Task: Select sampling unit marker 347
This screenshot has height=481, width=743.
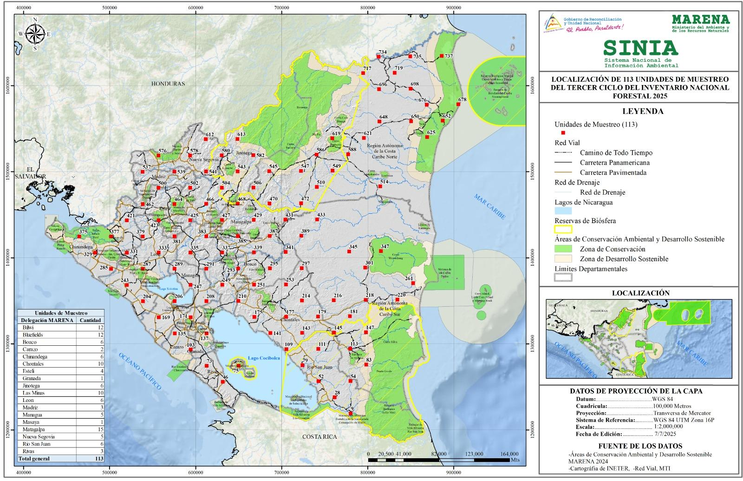Action: coord(381,251)
